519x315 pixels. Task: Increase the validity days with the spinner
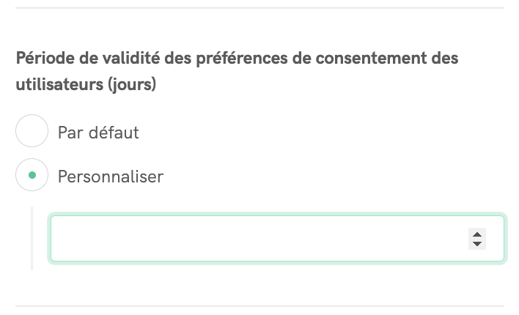click(x=477, y=234)
